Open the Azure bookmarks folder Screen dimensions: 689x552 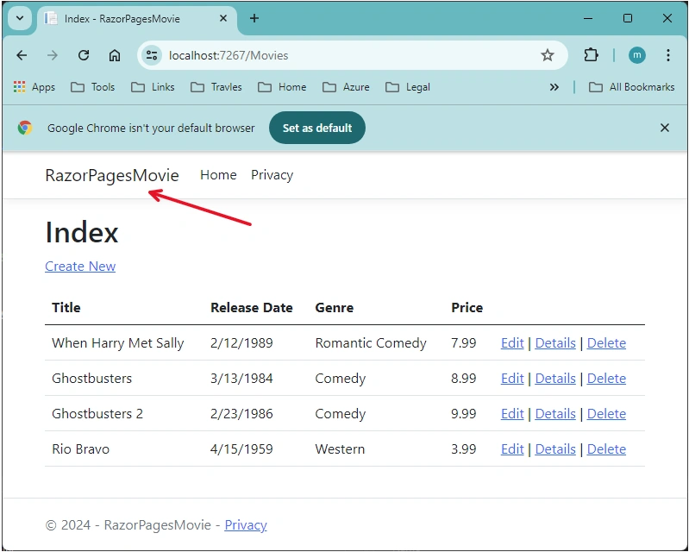346,87
